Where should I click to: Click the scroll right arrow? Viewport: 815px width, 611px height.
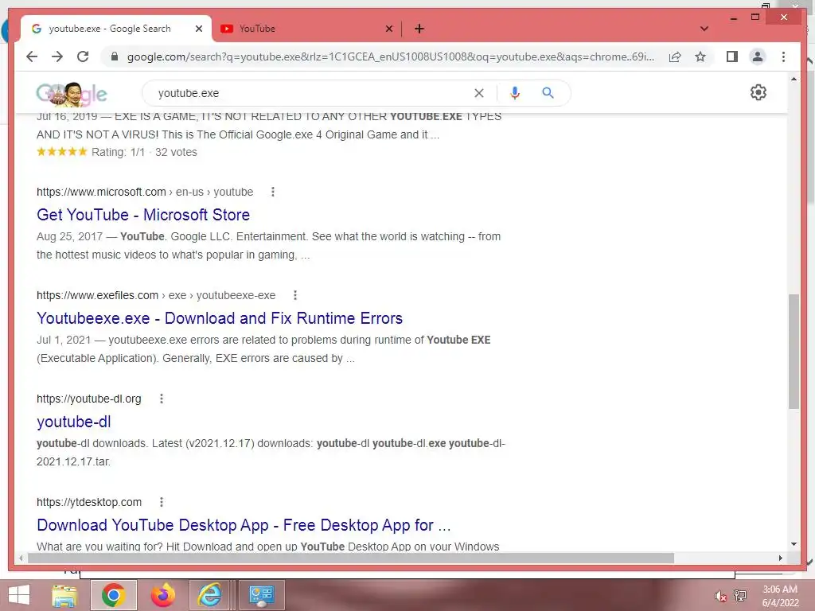[780, 558]
